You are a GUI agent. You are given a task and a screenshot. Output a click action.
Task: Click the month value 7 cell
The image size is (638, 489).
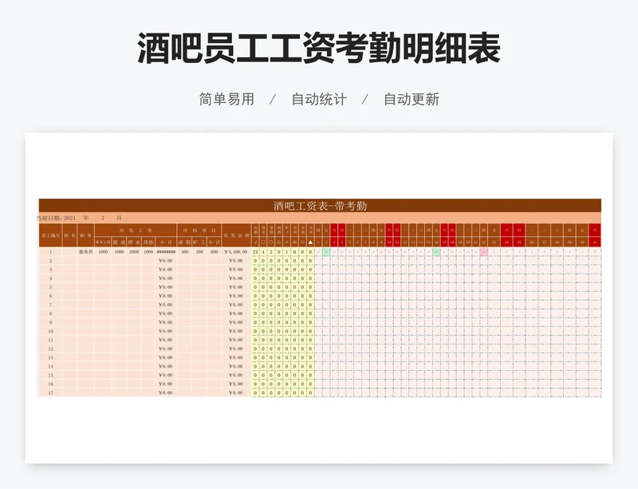tap(103, 218)
